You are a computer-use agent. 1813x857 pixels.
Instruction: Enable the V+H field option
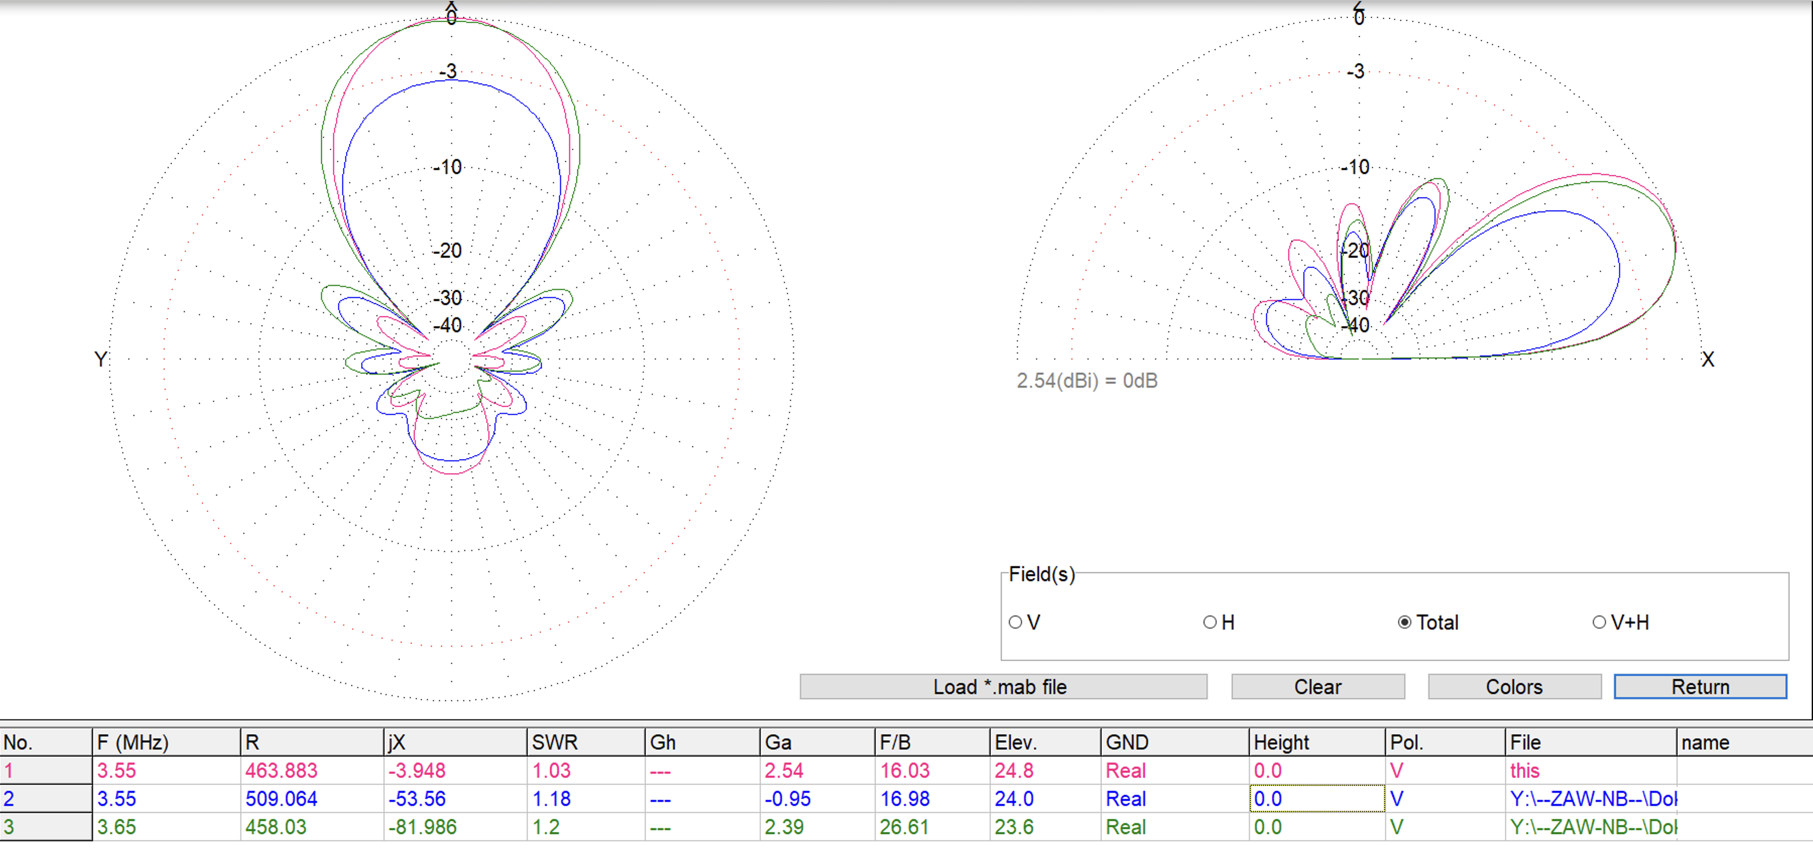(1599, 622)
